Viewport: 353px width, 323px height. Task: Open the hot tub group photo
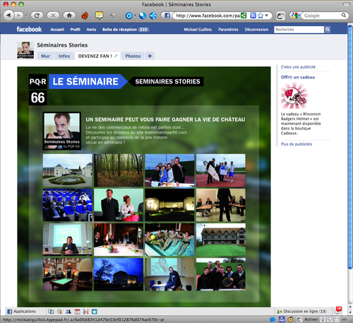[169, 240]
